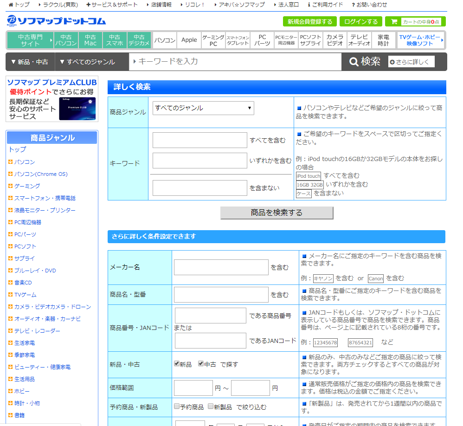Click the green ログインする button
Image resolution: width=463 pixels, height=426 pixels.
click(x=360, y=22)
